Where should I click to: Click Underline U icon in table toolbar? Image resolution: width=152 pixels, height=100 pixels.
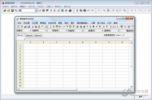pyautogui.click(x=100, y=27)
